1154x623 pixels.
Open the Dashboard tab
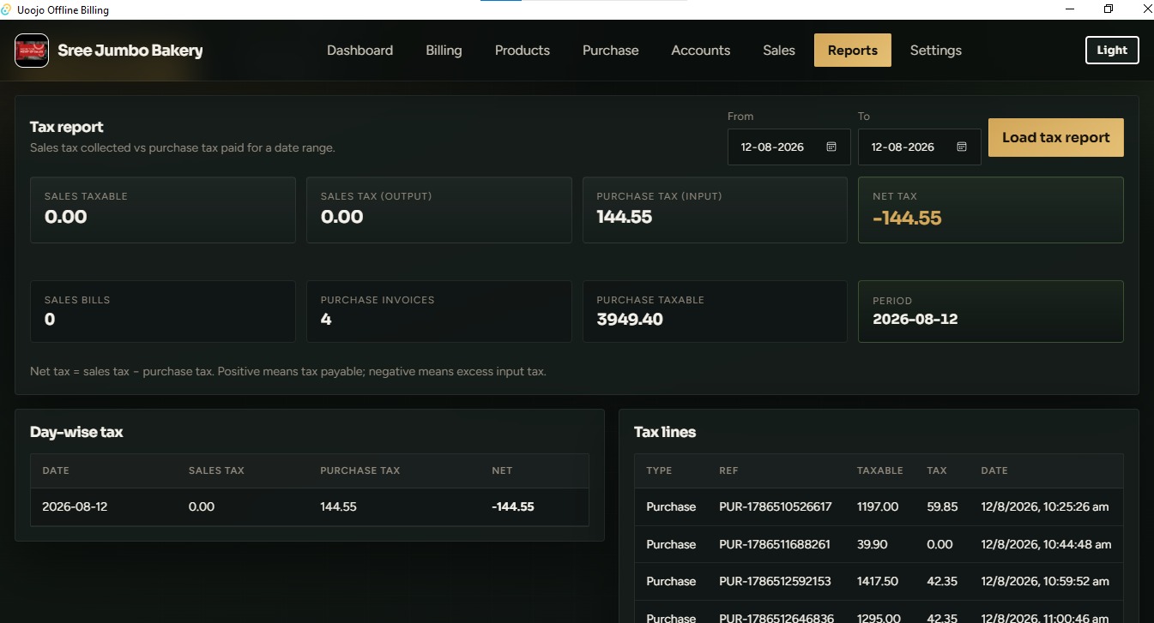359,51
